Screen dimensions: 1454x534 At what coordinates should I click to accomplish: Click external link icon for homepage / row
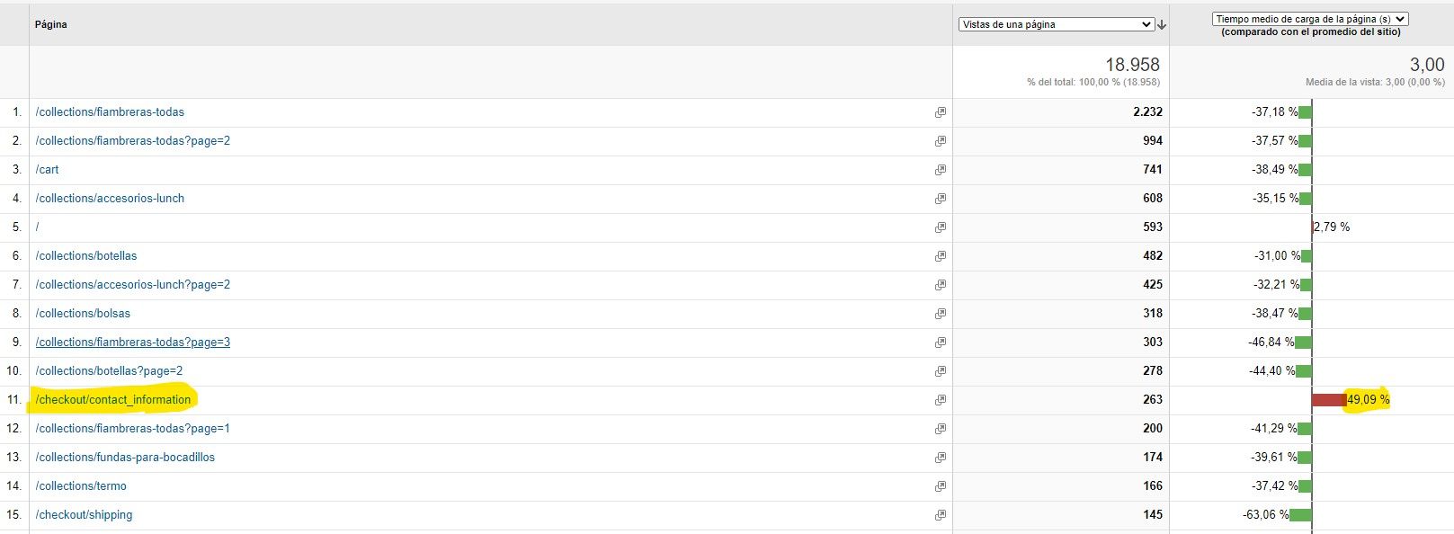941,227
